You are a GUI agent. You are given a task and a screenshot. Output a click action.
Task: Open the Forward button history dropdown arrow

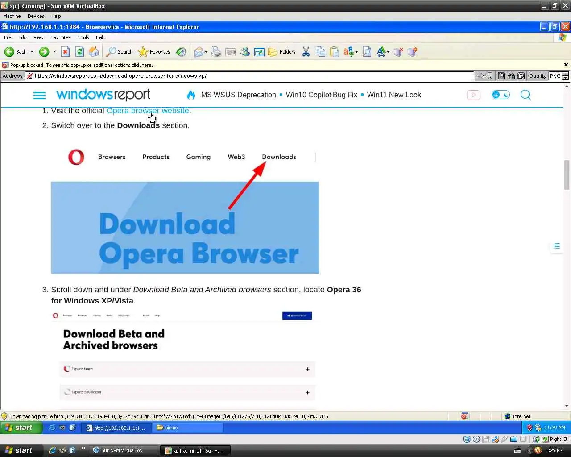pyautogui.click(x=54, y=52)
